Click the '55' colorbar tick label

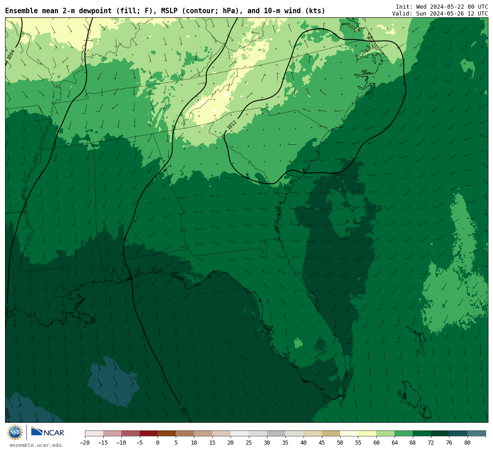358,442
